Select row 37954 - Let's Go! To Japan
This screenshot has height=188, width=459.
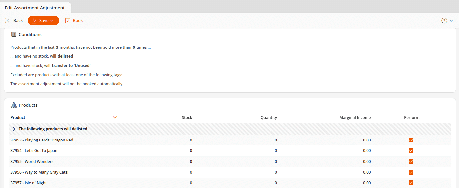(230, 151)
